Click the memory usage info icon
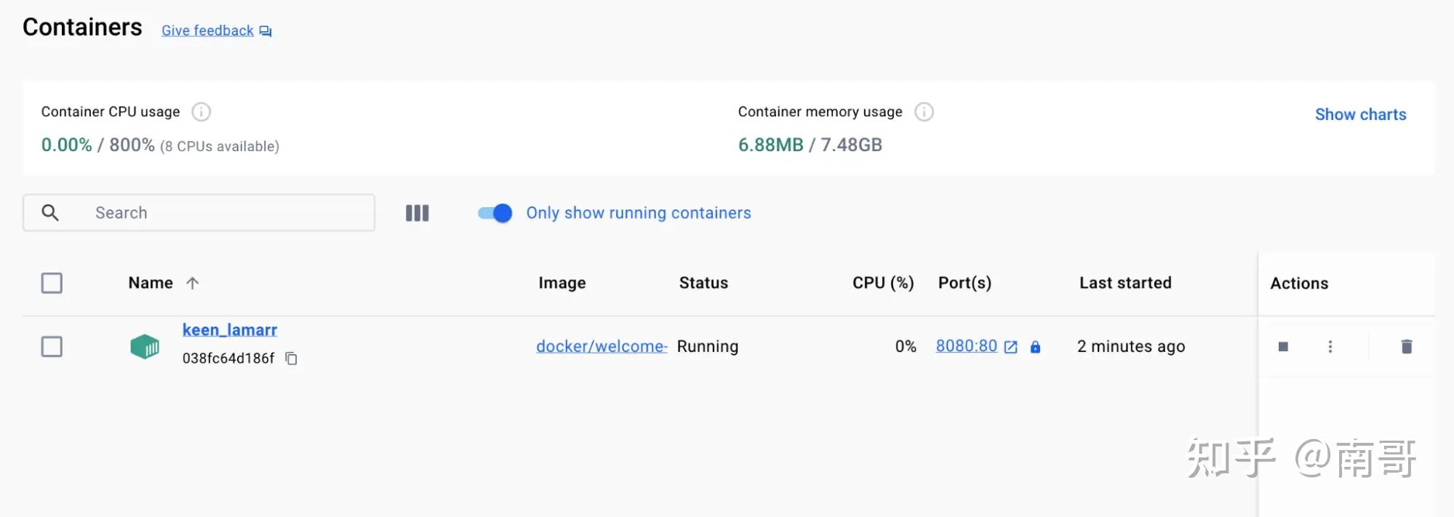 click(x=924, y=112)
